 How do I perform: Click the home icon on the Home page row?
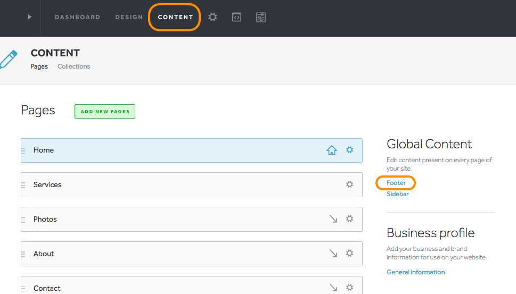pyautogui.click(x=331, y=150)
